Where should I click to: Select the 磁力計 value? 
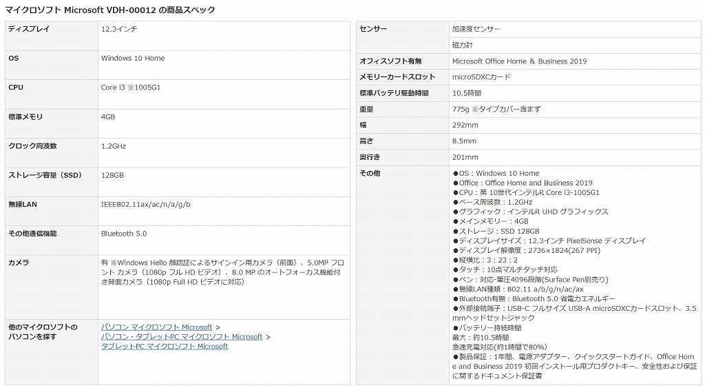462,45
